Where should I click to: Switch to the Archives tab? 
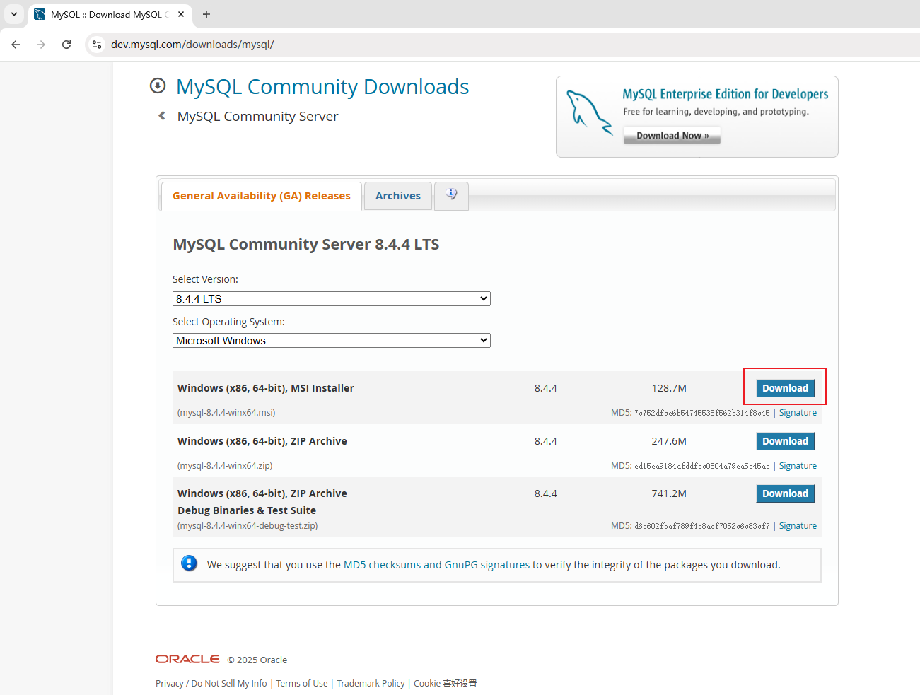[398, 196]
